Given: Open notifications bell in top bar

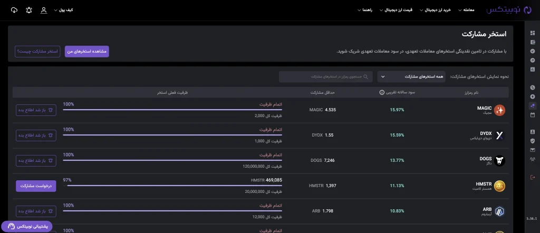Looking at the screenshot, I should tap(29, 10).
